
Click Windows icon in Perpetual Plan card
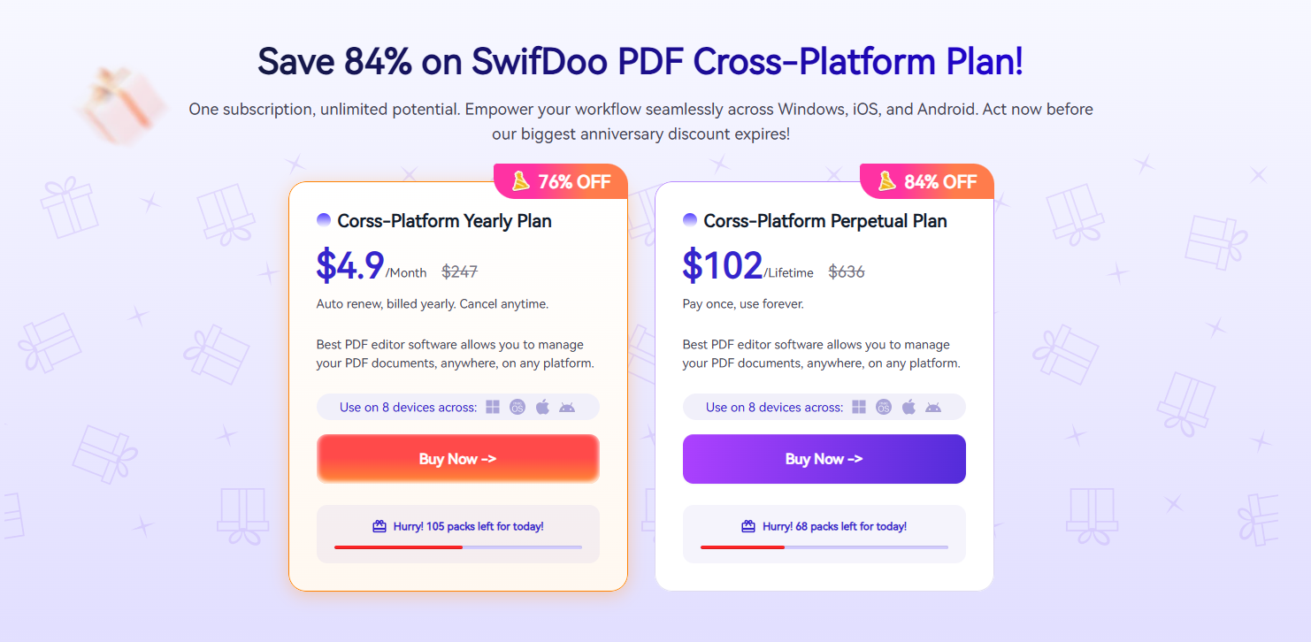(x=859, y=407)
